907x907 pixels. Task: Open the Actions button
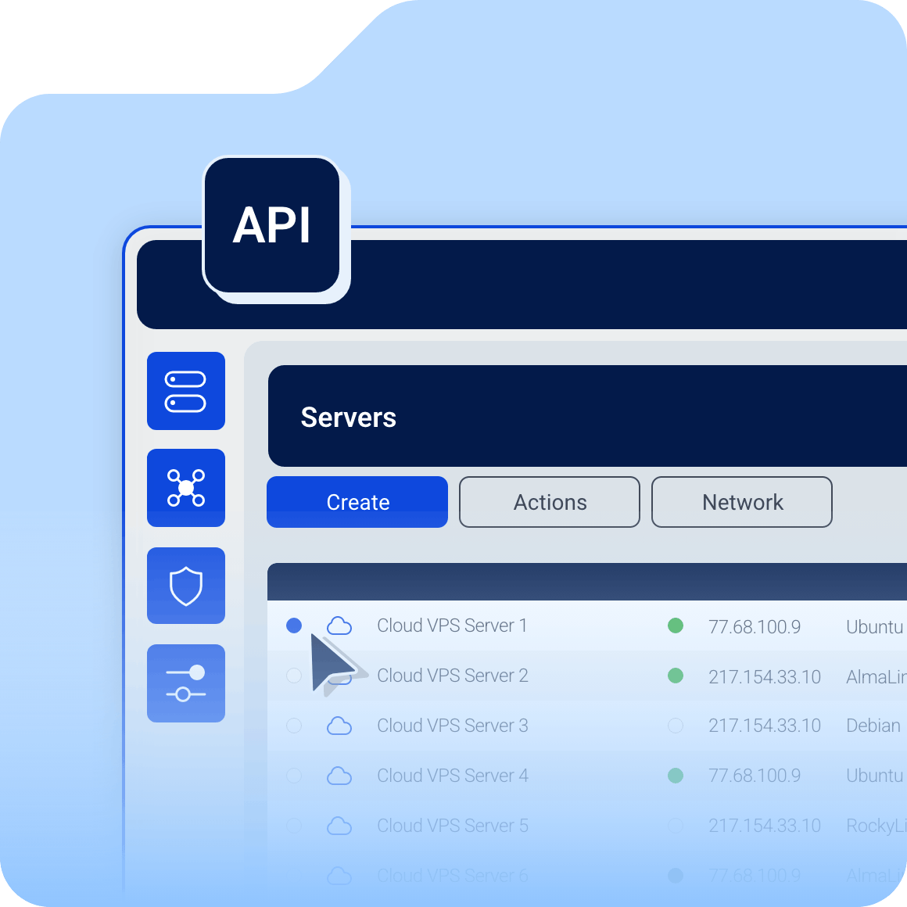550,502
